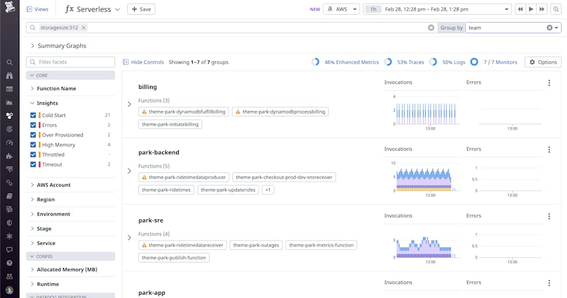Image resolution: width=567 pixels, height=298 pixels.
Task: Open the integrations puzzle sidebar icon
Action: click(x=9, y=156)
